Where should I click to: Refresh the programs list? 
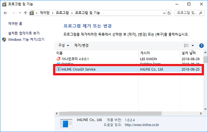tap(169, 13)
